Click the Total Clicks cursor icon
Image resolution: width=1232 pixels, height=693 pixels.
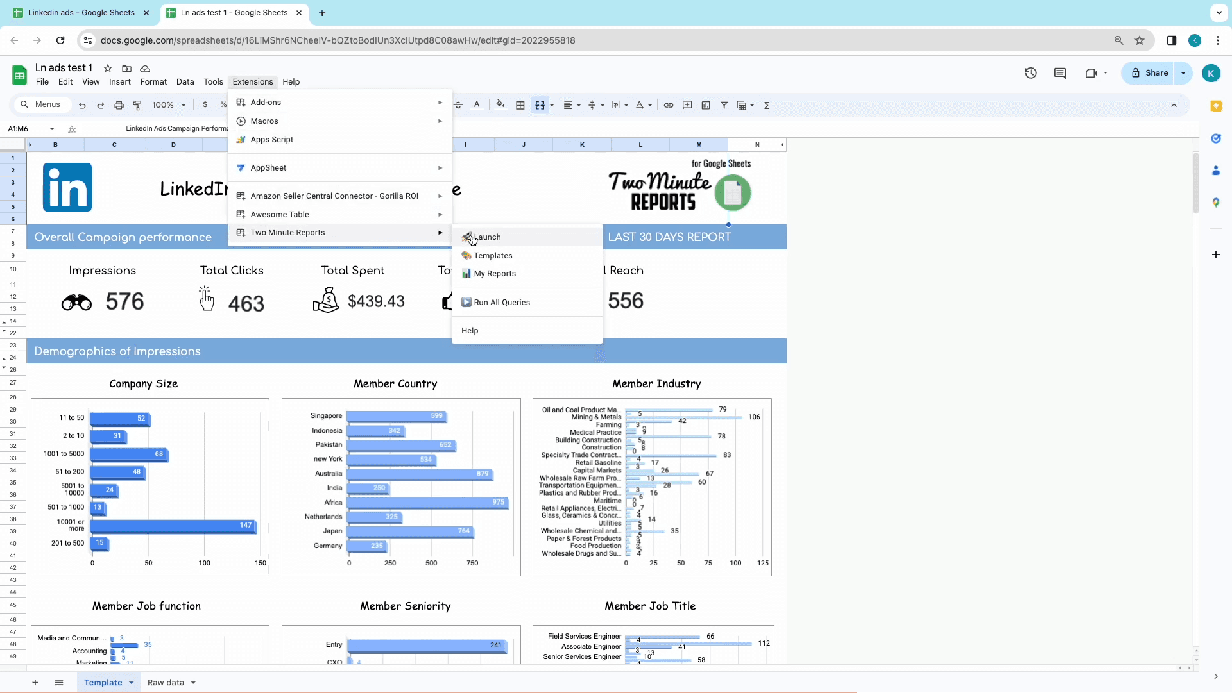207,299
